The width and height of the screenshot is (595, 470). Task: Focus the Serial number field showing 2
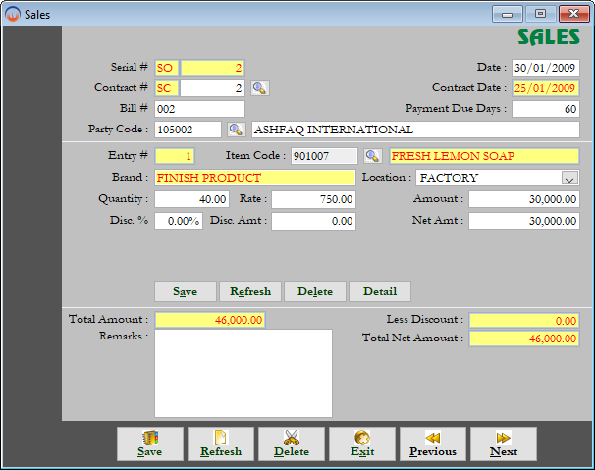[x=212, y=68]
